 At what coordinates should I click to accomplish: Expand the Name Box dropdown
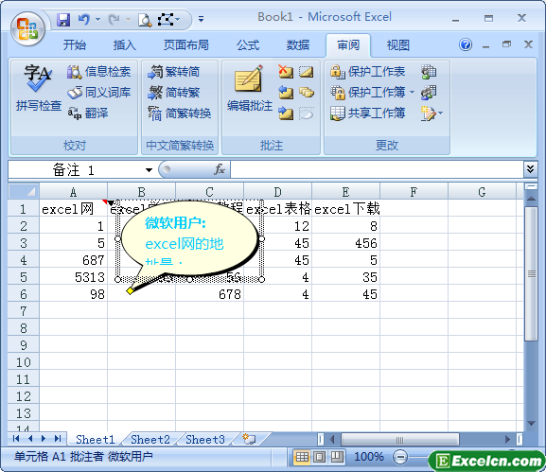point(149,170)
